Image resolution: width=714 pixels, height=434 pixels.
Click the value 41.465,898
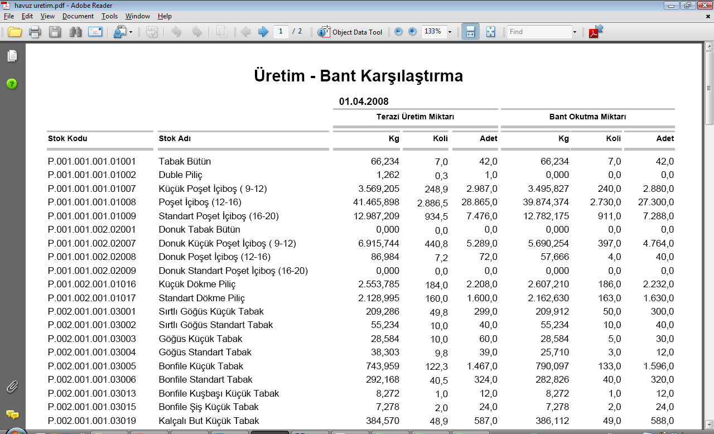(x=376, y=202)
